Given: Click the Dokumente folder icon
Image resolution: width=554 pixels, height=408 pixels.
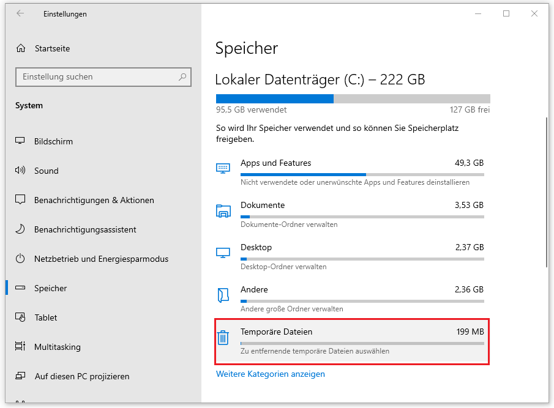Looking at the screenshot, I should click(223, 210).
